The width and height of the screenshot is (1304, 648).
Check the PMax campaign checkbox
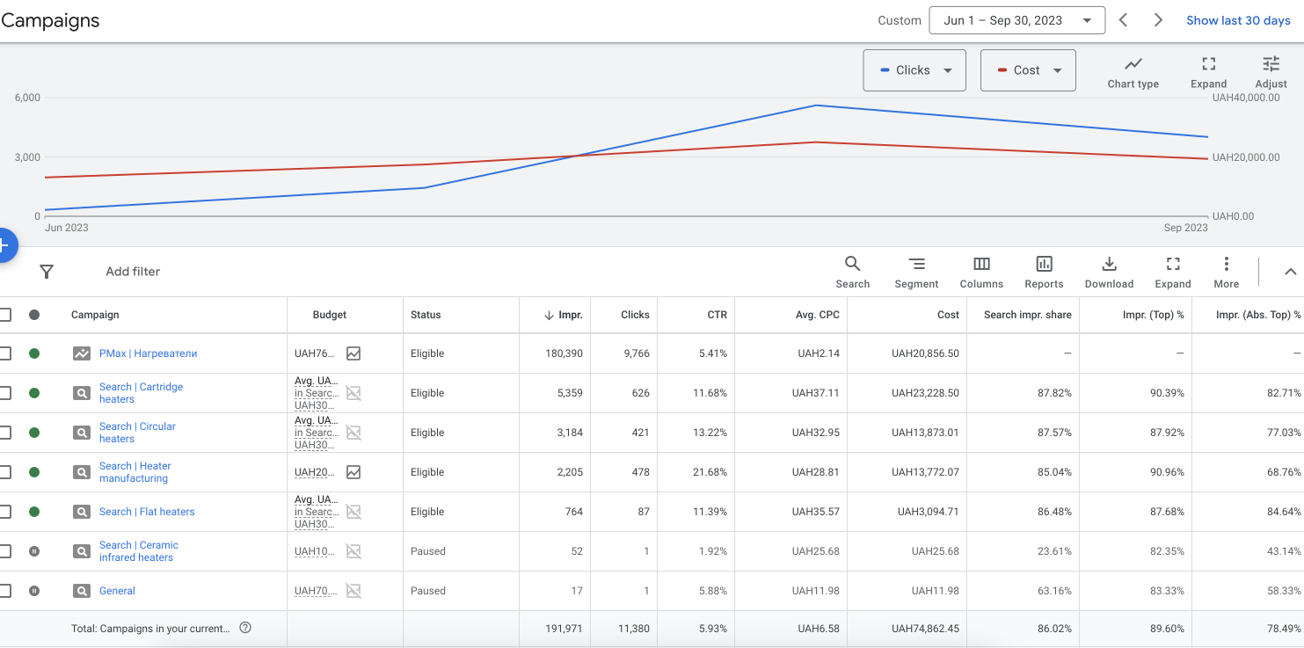tap(5, 353)
